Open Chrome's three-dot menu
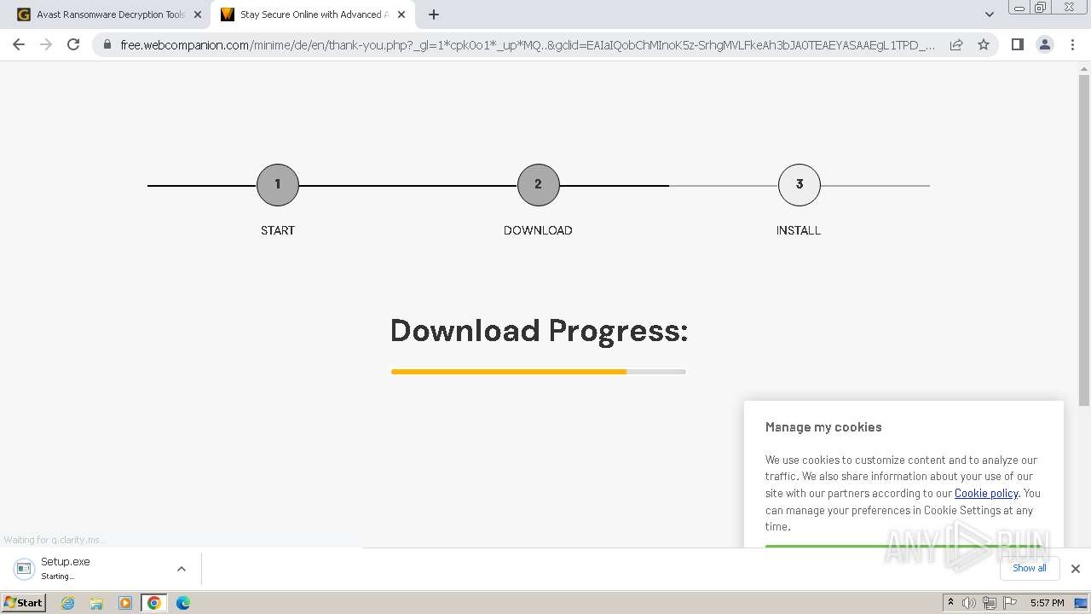 [1072, 44]
